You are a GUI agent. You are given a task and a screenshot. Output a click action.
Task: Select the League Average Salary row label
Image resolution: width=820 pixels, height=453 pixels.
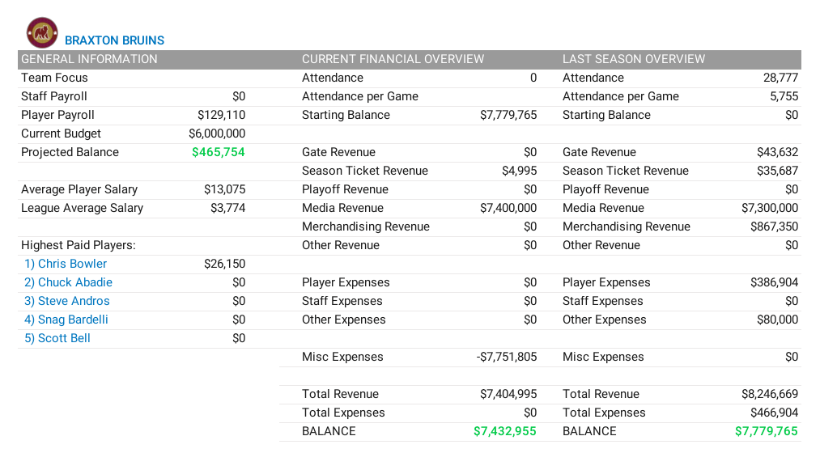(82, 208)
